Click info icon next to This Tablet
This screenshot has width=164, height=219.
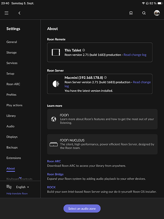[84, 50]
